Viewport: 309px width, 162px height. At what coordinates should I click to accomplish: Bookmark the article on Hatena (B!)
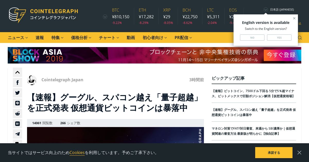point(18,124)
